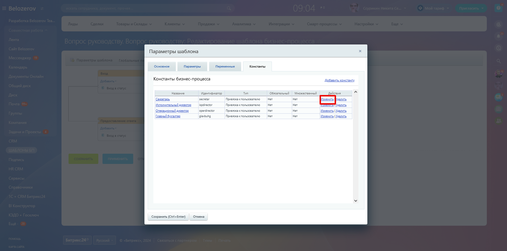Click the operdirector identifier cell
The width and height of the screenshot is (507, 251).
(x=211, y=111)
